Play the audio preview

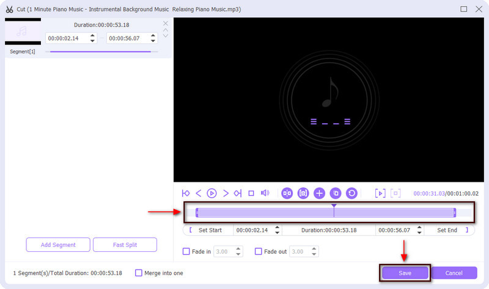(x=211, y=193)
